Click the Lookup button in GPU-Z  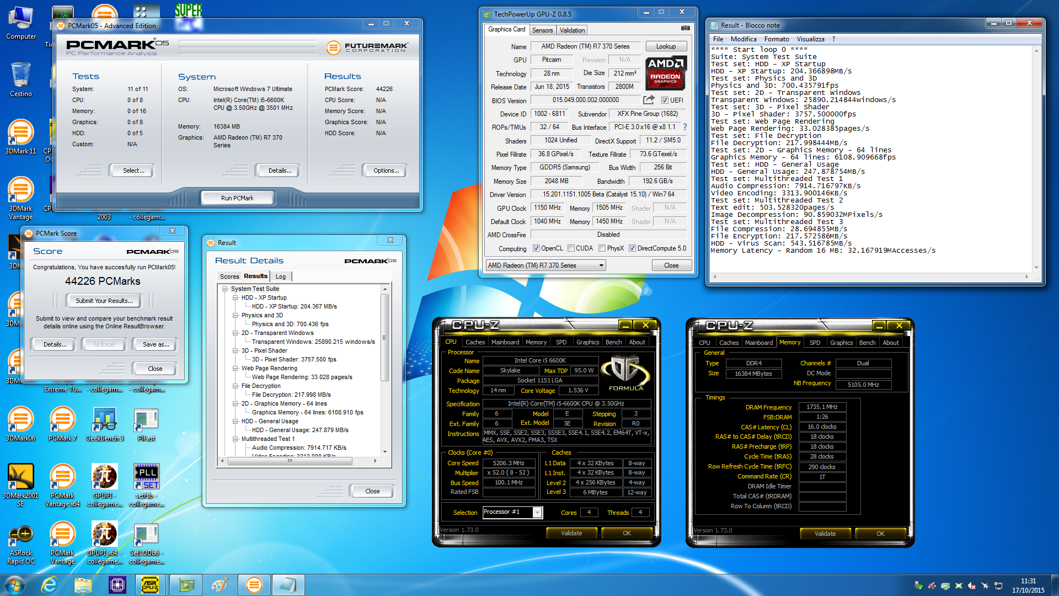[666, 46]
